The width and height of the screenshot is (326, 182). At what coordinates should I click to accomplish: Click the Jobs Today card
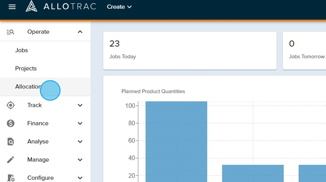(x=190, y=51)
